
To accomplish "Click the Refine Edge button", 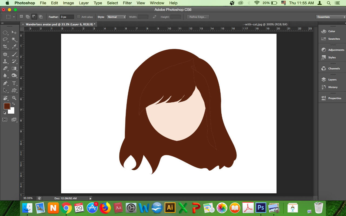I will point(198,17).
